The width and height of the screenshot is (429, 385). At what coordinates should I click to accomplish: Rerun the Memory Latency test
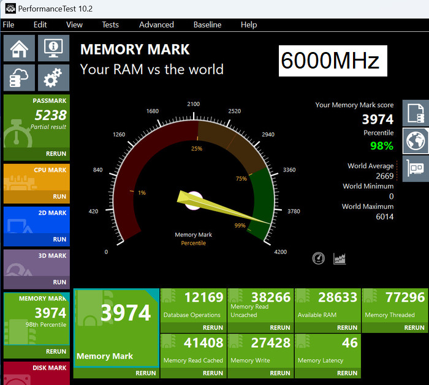347,373
